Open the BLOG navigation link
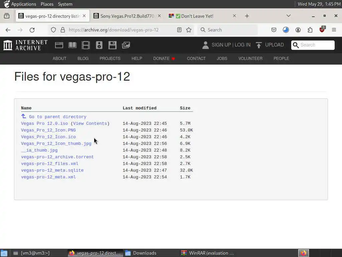The width and height of the screenshot is (342, 257). pos(83,58)
